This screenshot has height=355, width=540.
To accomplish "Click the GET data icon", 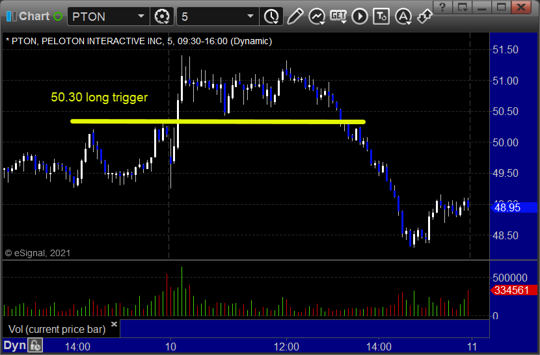I will pyautogui.click(x=338, y=16).
